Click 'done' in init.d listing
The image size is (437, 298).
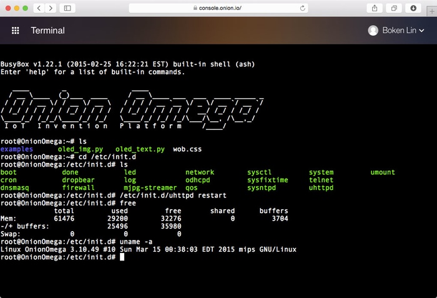click(70, 172)
